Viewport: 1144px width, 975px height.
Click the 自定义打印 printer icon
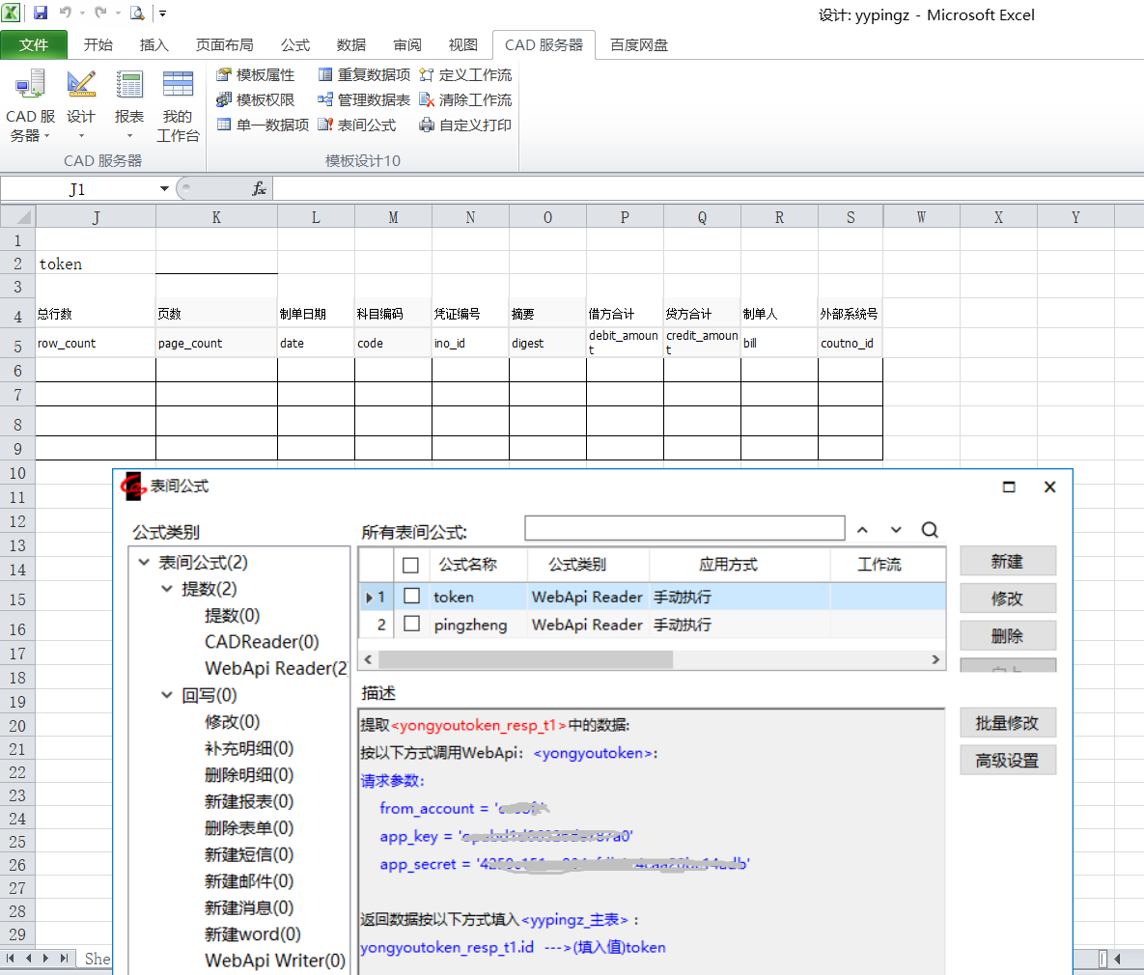click(427, 125)
